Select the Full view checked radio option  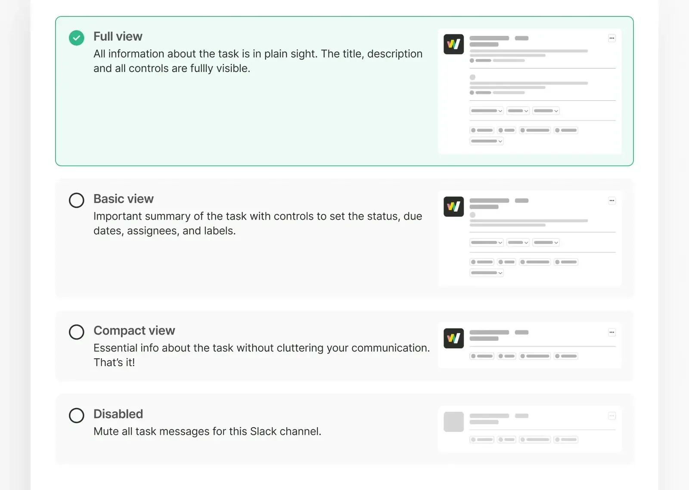[77, 38]
